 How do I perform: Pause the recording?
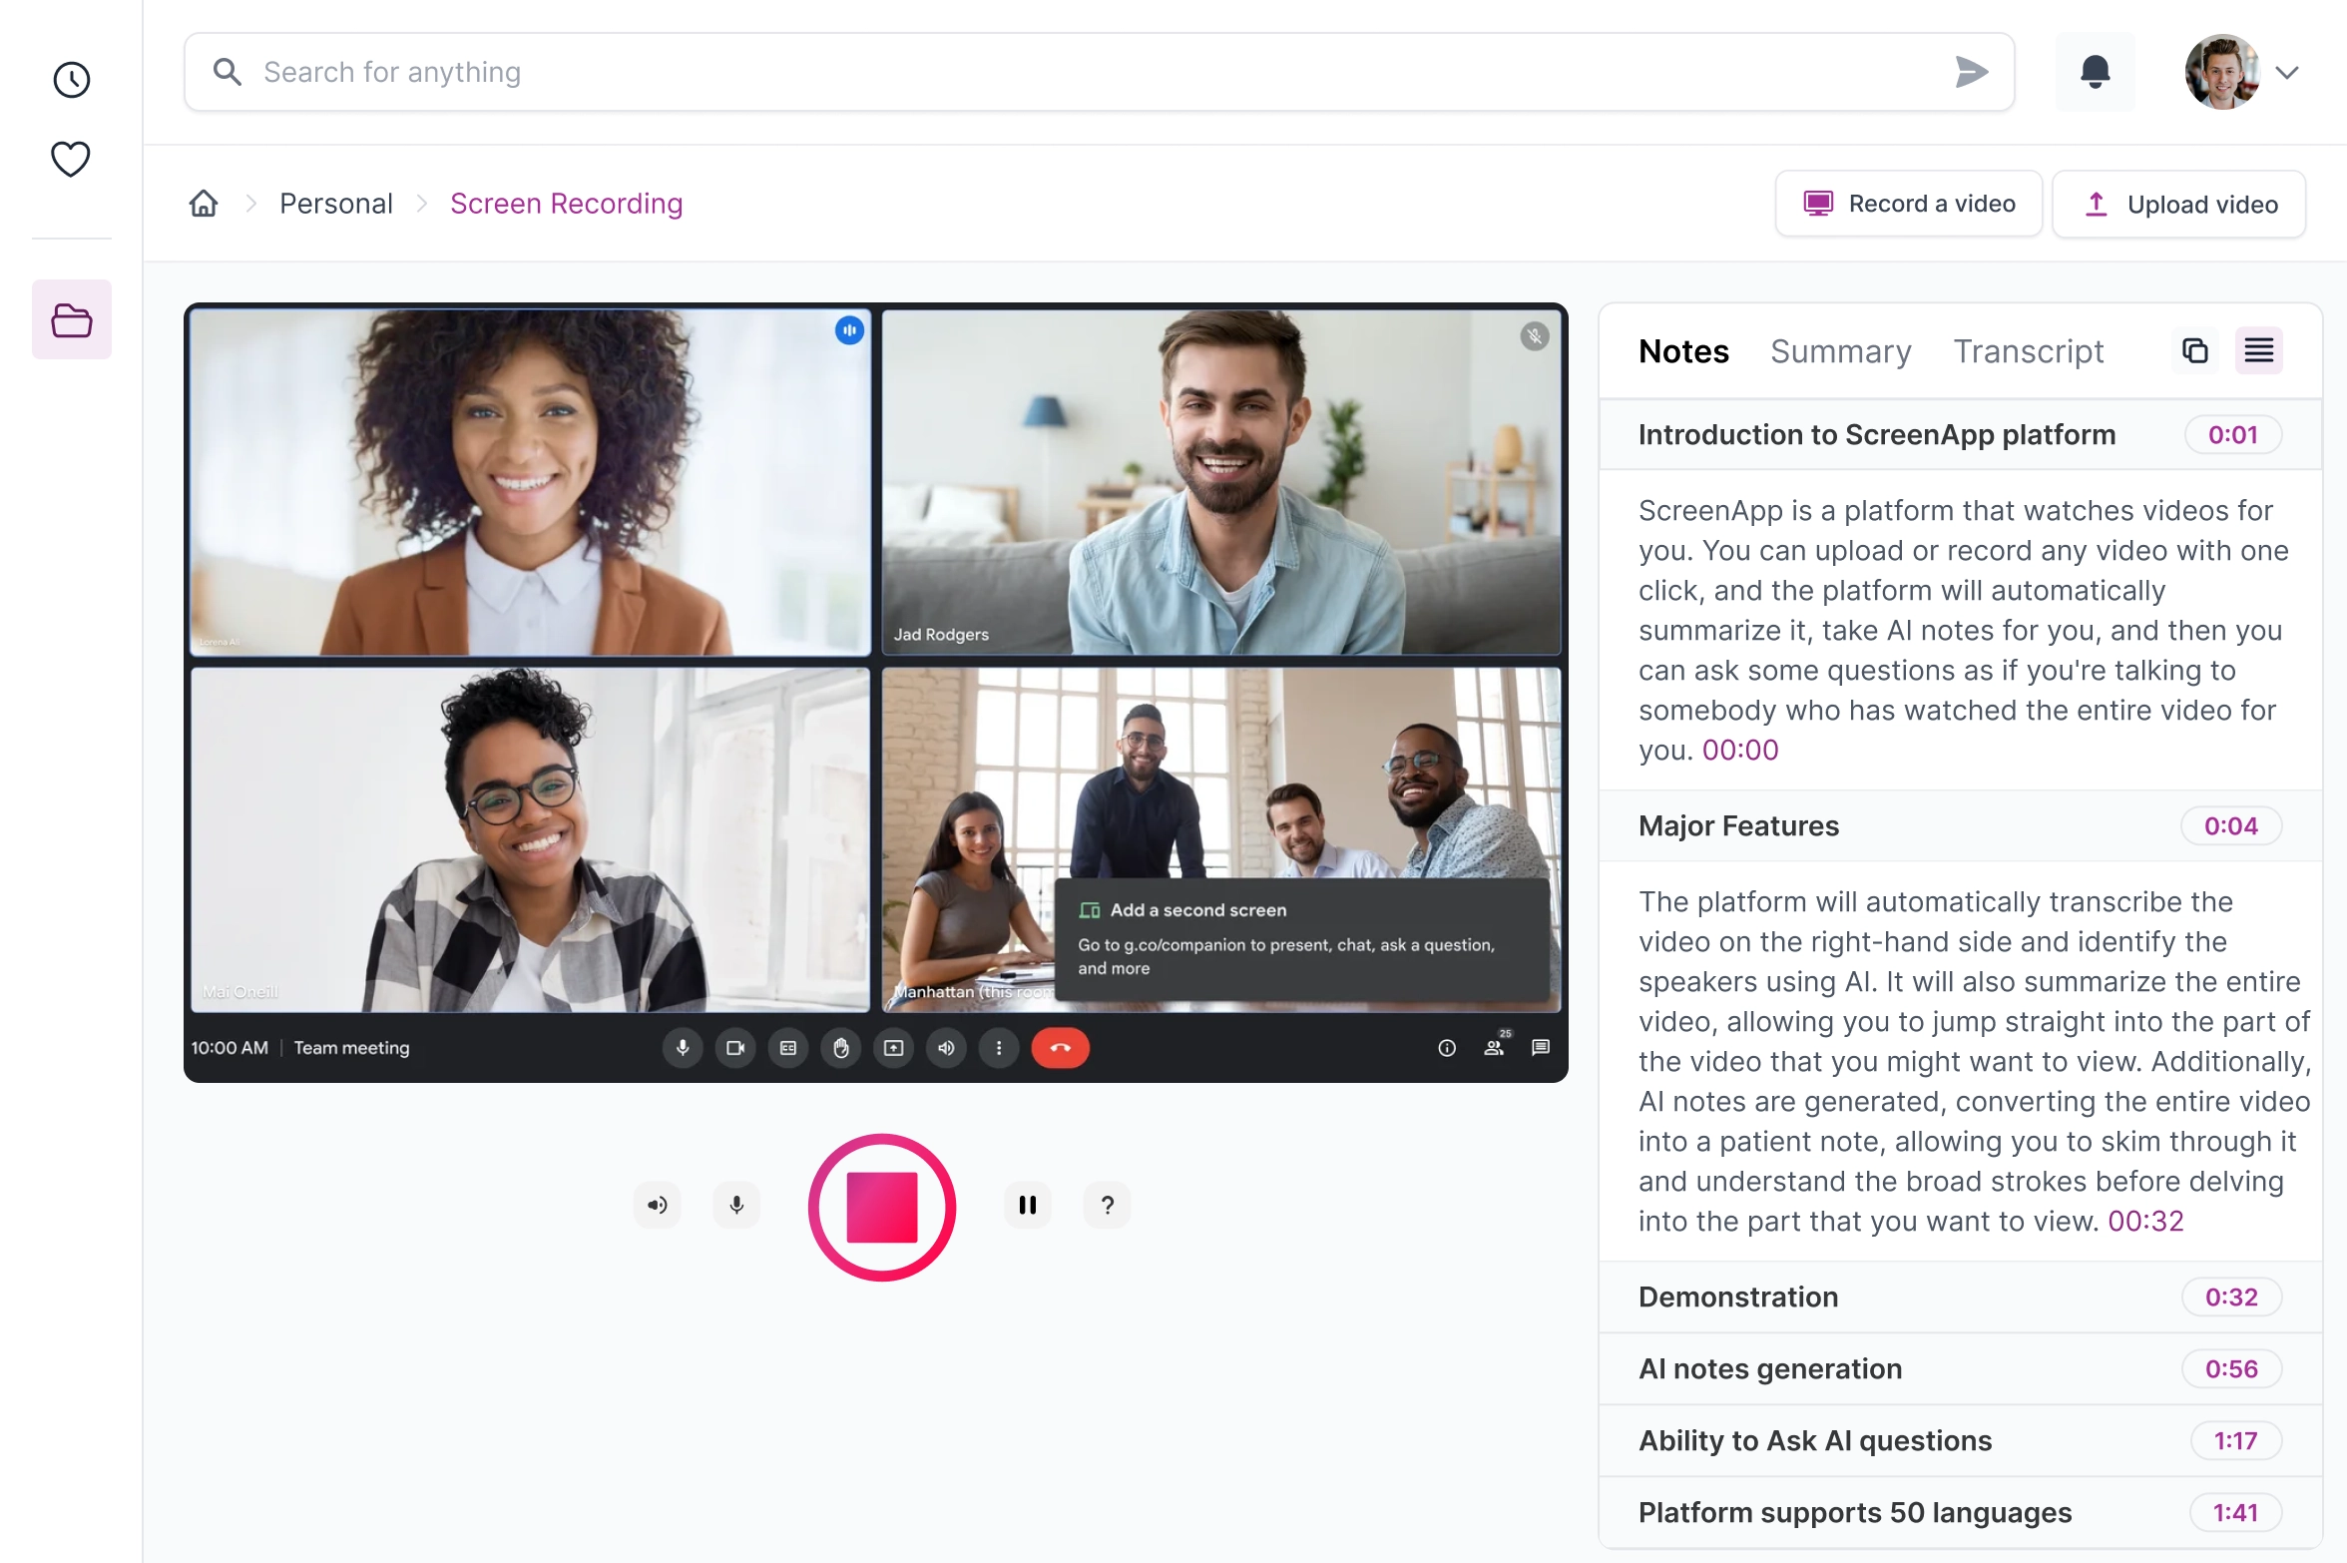[x=1027, y=1205]
